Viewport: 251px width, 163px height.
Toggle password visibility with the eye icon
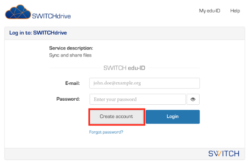click(193, 99)
